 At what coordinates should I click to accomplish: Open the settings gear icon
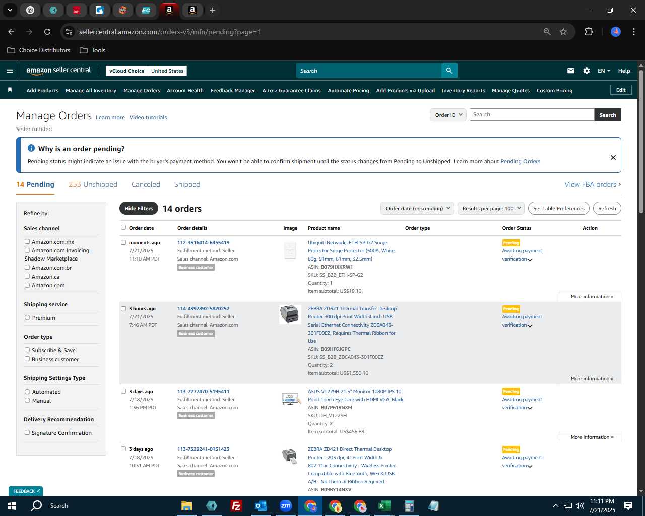tap(587, 71)
